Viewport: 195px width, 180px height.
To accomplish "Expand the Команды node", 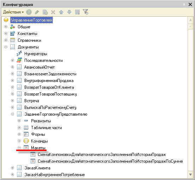I will coord(19,141).
